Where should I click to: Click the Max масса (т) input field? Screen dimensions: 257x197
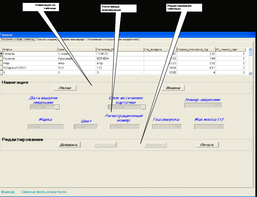point(209,127)
